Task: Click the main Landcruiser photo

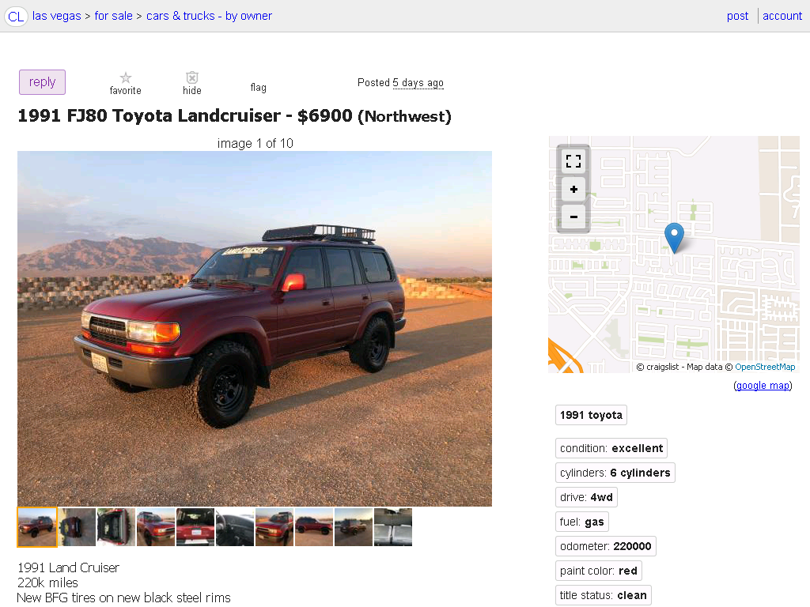Action: click(x=255, y=328)
